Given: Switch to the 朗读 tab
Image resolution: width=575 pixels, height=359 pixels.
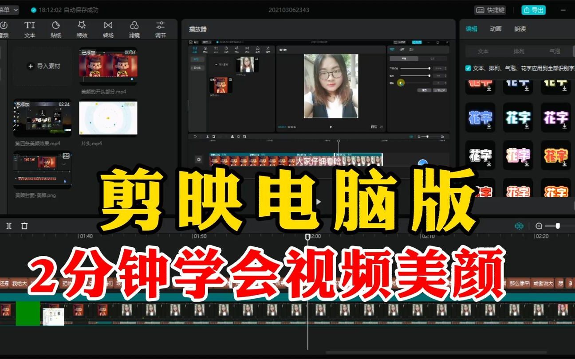Looking at the screenshot, I should click(x=520, y=29).
